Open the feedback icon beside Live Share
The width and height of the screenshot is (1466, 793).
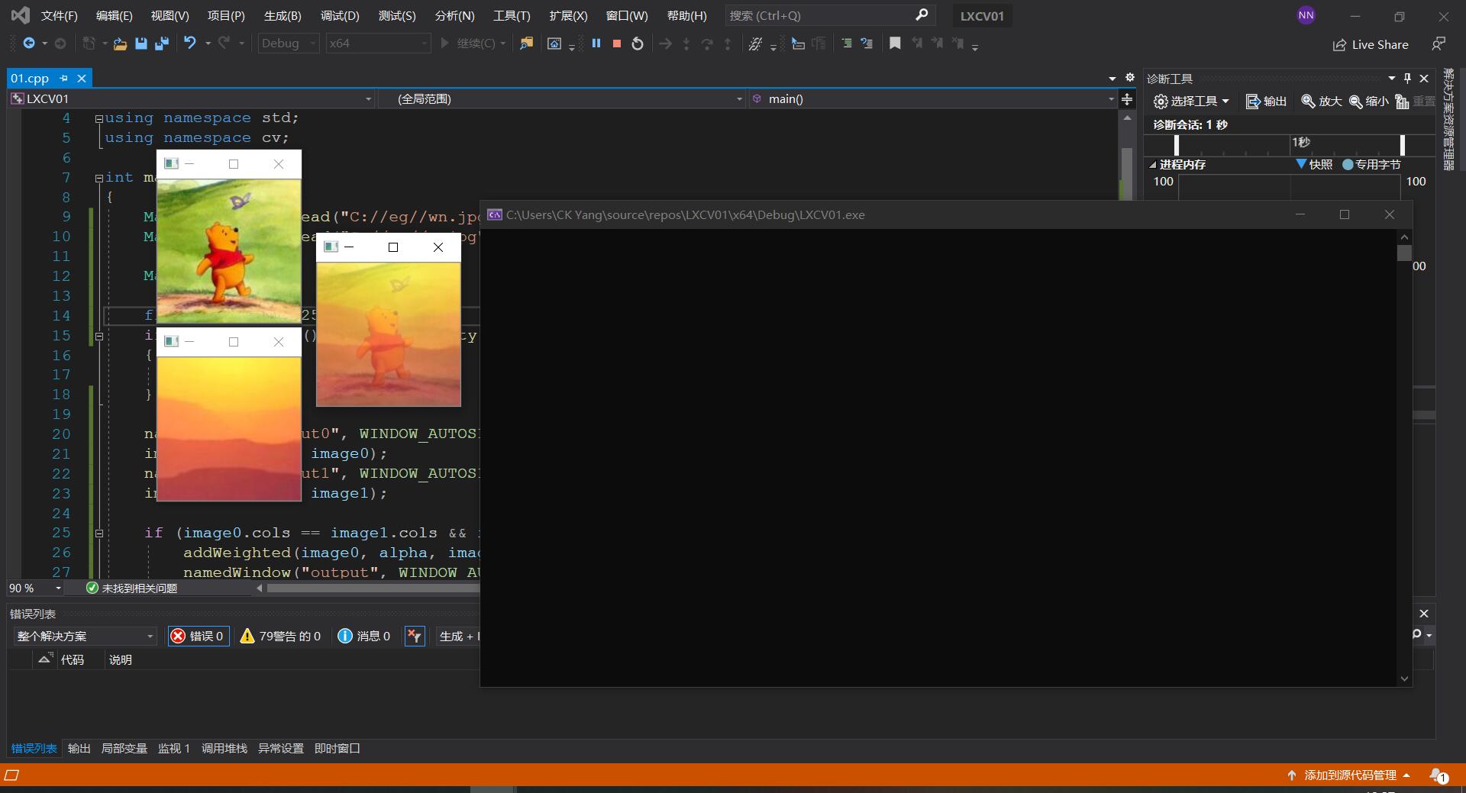pyautogui.click(x=1439, y=44)
